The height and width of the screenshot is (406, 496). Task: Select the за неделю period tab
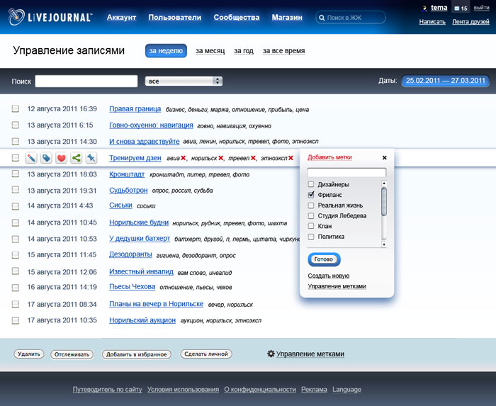[x=166, y=50]
